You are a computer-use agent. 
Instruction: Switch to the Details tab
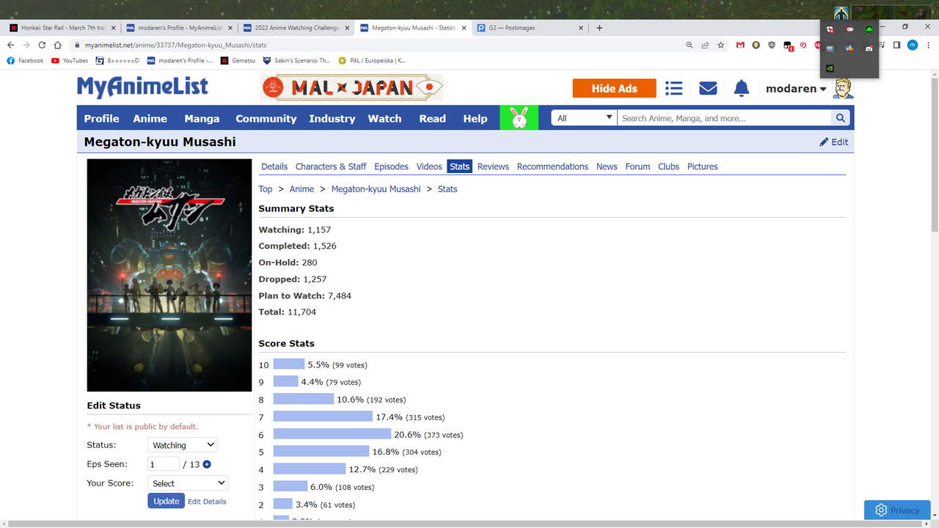click(x=274, y=166)
